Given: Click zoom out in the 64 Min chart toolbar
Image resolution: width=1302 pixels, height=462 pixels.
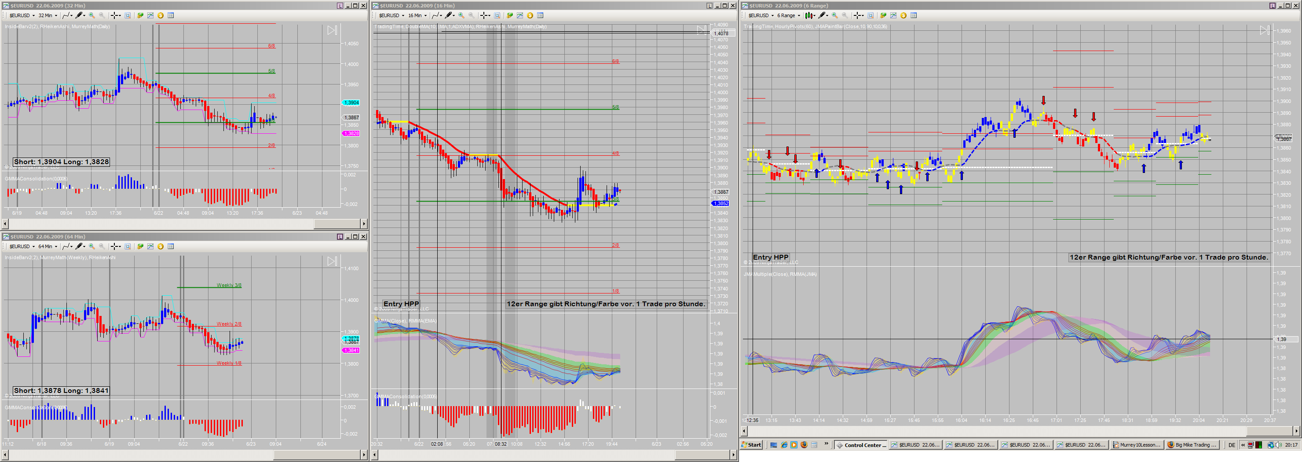Looking at the screenshot, I should (102, 247).
